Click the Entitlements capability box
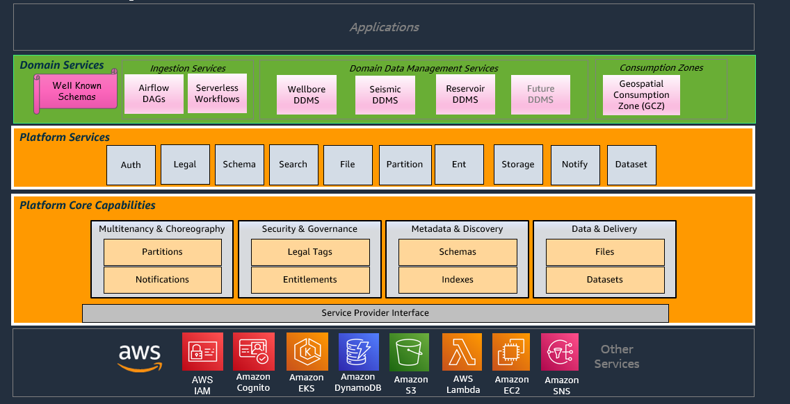Image resolution: width=790 pixels, height=404 pixels. (x=310, y=280)
